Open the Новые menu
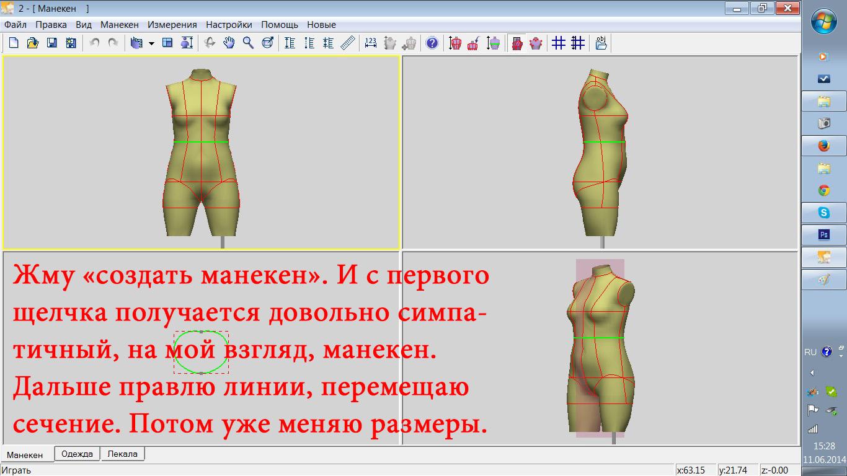The image size is (847, 476). click(x=322, y=25)
